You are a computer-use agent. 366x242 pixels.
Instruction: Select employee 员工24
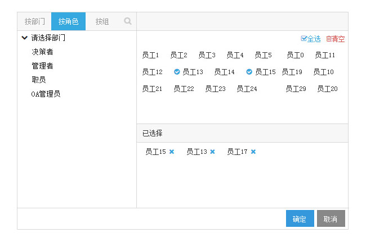247,89
